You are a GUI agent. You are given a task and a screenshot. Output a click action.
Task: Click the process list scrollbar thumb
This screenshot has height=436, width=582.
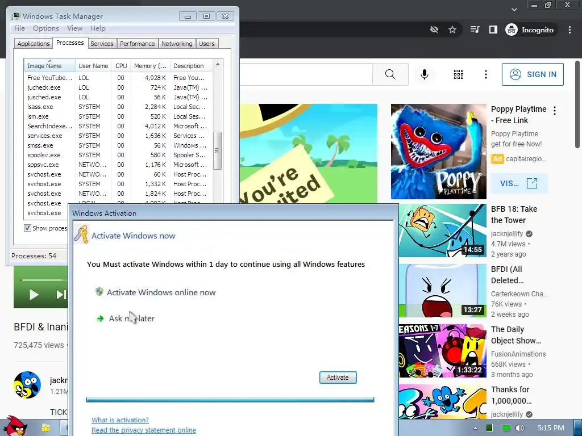(x=218, y=150)
